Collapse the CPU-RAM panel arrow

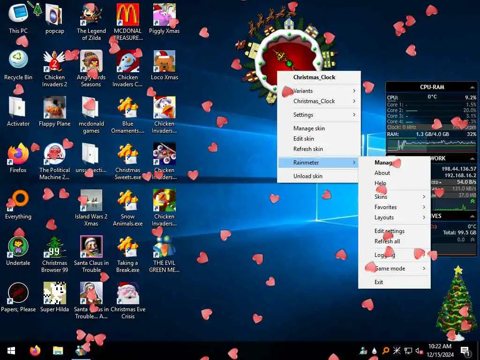pyautogui.click(x=472, y=87)
